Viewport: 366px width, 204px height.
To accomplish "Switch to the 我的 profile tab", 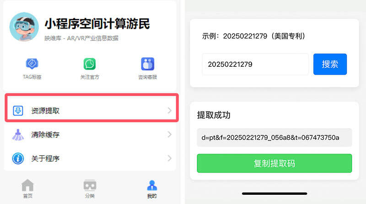I will [152, 189].
